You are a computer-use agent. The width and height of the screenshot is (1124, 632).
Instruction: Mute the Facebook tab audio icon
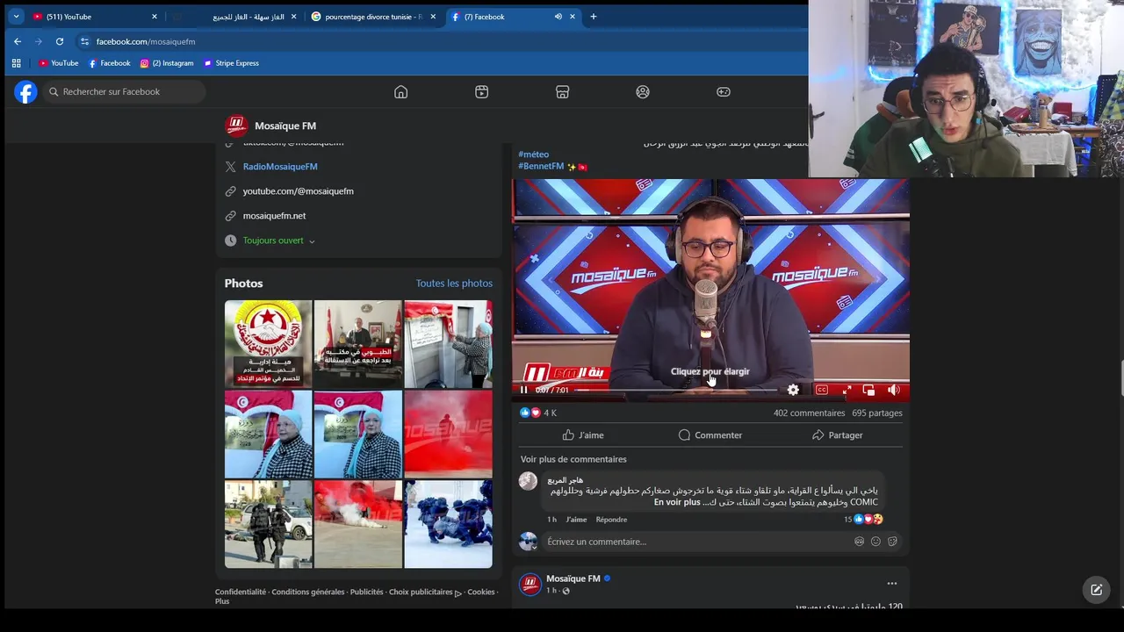[x=558, y=17]
